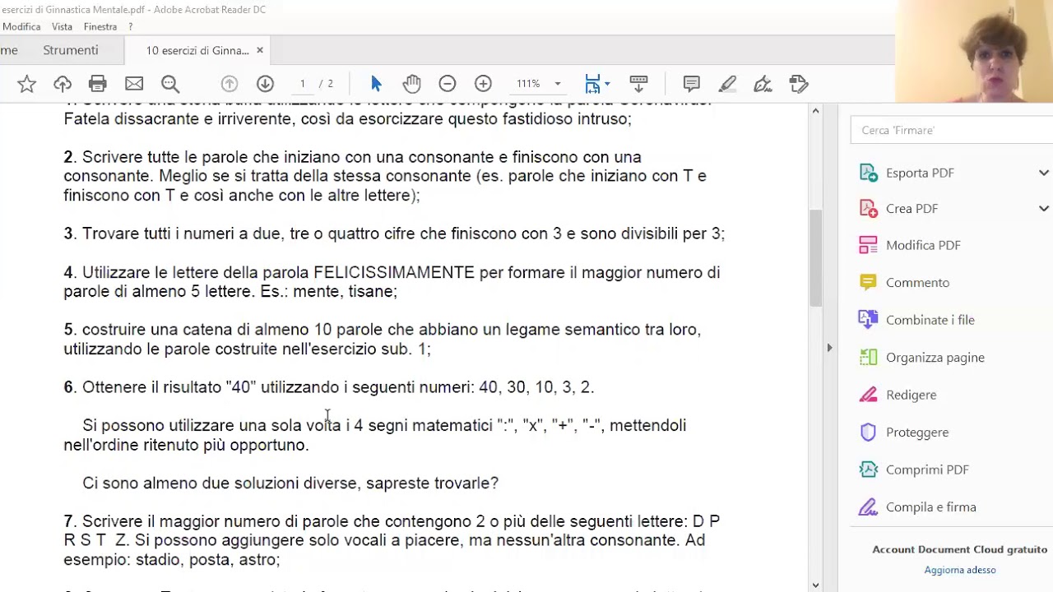The image size is (1053, 592).
Task: Open the ? help menu
Action: click(x=130, y=26)
